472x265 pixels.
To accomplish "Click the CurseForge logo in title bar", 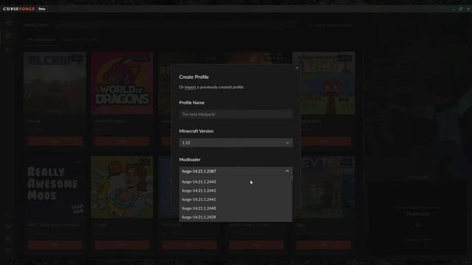I will click(19, 9).
